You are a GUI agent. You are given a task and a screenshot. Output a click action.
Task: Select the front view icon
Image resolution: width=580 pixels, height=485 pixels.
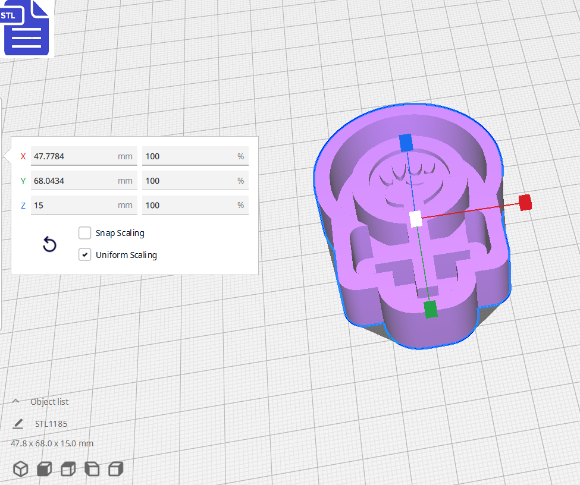(44, 469)
